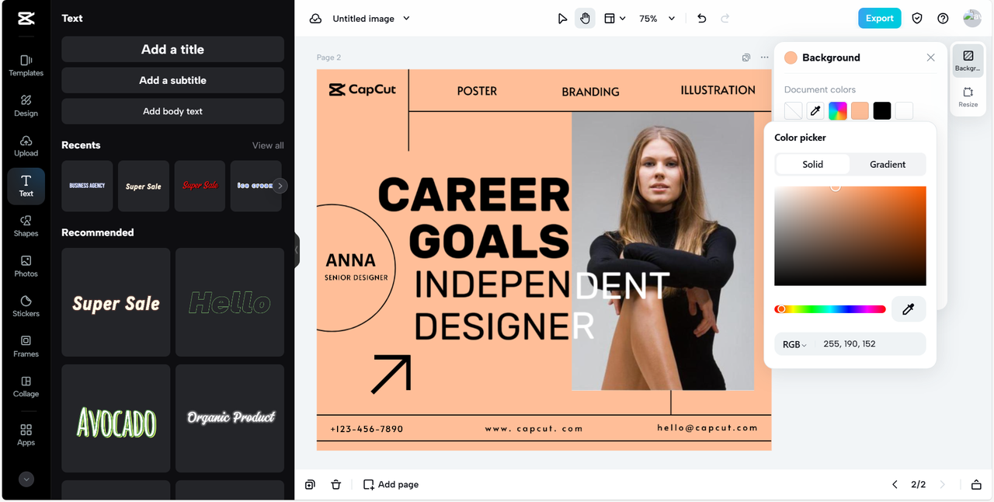Close the Background panel
The width and height of the screenshot is (994, 502).
click(x=930, y=58)
